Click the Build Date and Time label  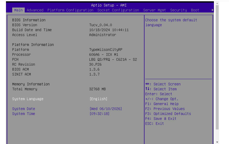(32, 30)
